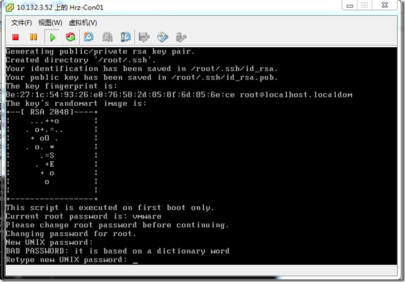Close the Hrz-Con01 console window
Image resolution: width=405 pixels, height=282 pixels.
385,5
